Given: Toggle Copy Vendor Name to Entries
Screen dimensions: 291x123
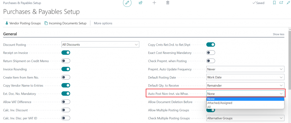Looking at the screenshot, I should pos(66,86).
